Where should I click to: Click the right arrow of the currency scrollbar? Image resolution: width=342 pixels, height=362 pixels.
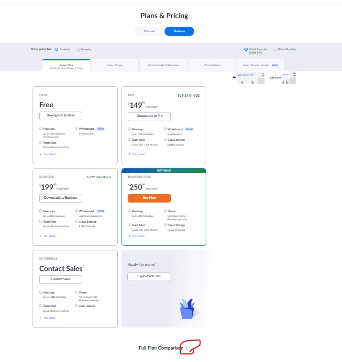(x=253, y=82)
